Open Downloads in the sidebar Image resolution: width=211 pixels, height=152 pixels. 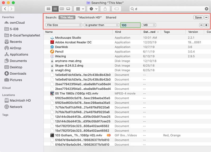tap(15, 74)
